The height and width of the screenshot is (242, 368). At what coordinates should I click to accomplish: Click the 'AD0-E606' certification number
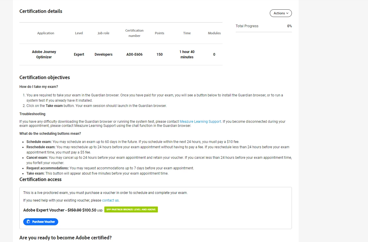[134, 54]
